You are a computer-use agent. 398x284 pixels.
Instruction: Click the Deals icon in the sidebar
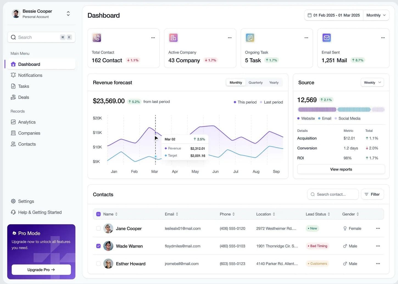coord(13,97)
